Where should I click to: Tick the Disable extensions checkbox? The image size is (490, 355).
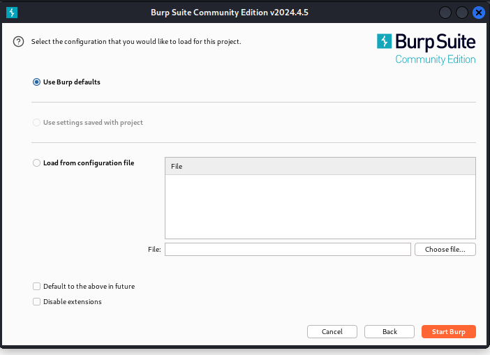coord(36,301)
